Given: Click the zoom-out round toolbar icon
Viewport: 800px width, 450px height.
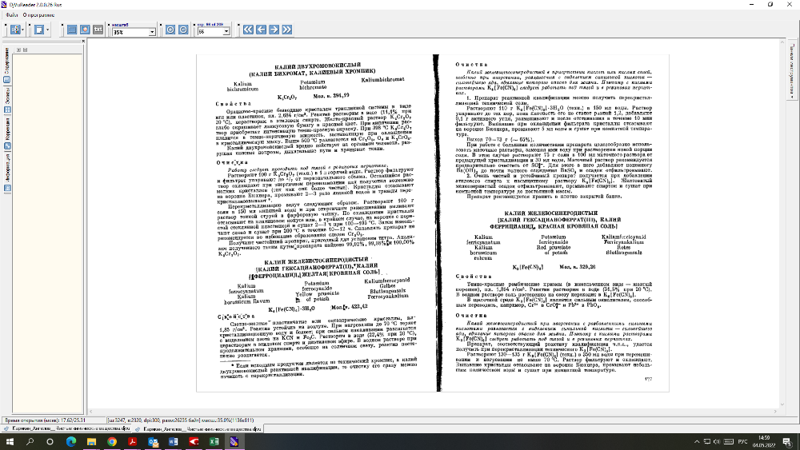Looking at the screenshot, I should [x=183, y=30].
